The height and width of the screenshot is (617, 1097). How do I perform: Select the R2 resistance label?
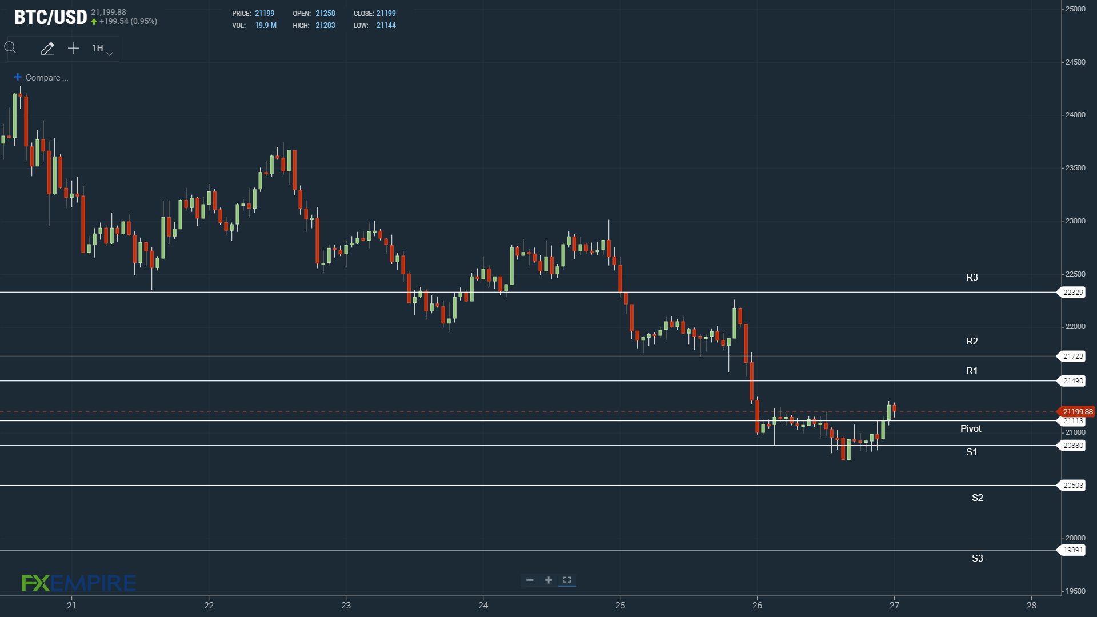[972, 342]
